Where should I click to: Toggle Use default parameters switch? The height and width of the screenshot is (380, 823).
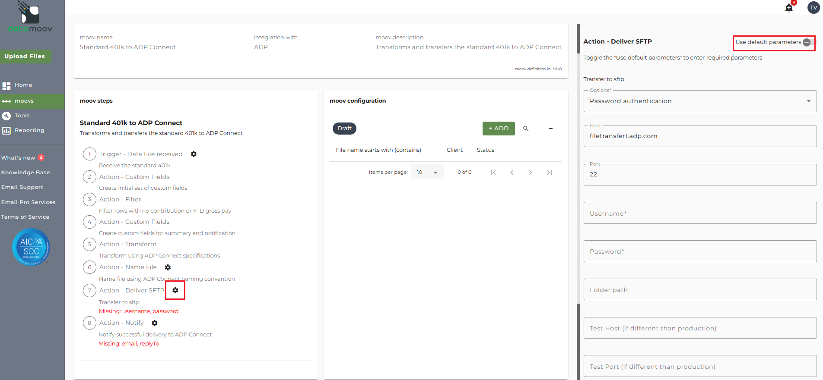pos(808,42)
